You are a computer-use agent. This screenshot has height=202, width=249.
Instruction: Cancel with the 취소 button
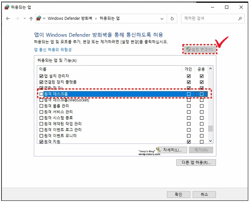[x=204, y=194]
